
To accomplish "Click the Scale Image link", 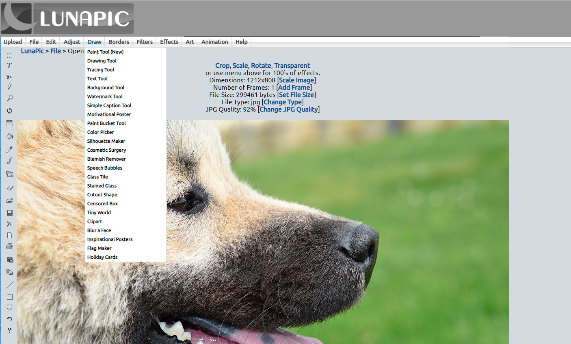I will click(296, 80).
